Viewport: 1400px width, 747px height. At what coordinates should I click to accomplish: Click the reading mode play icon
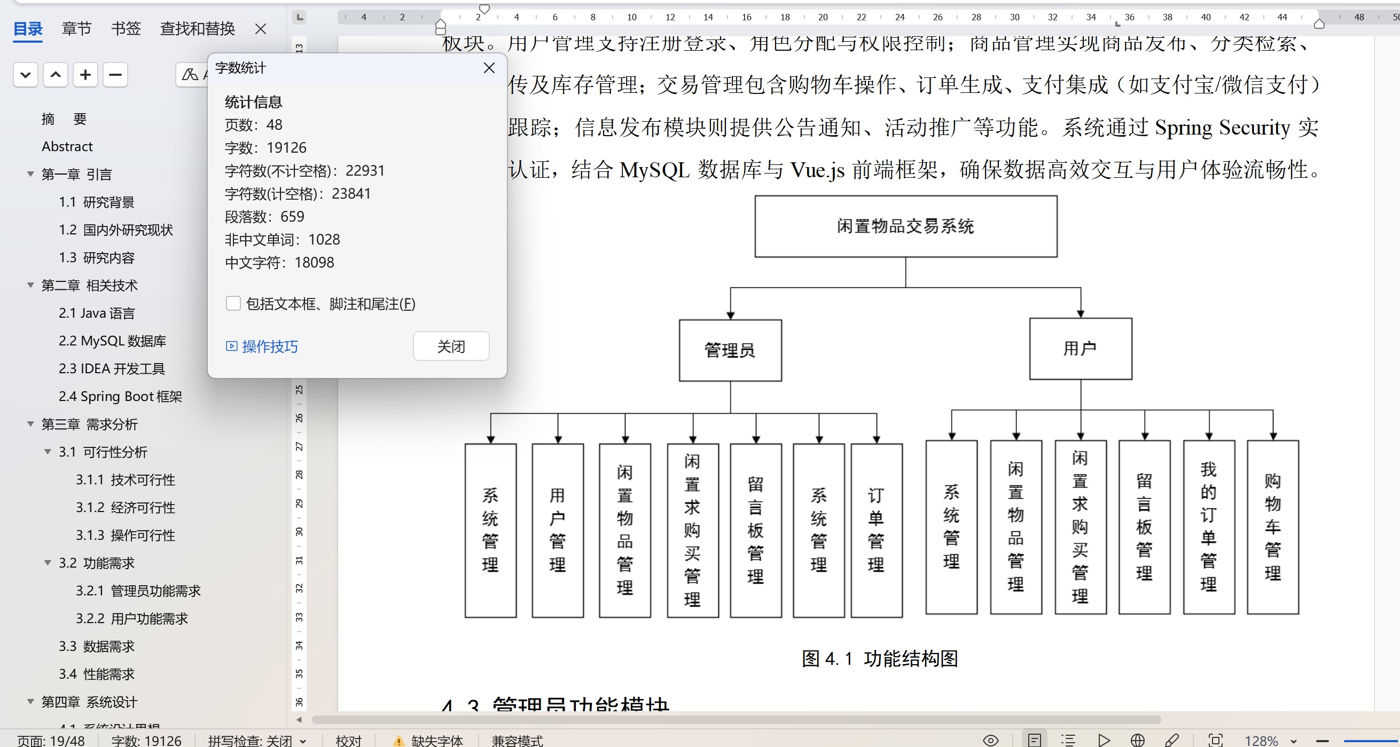coord(1103,740)
